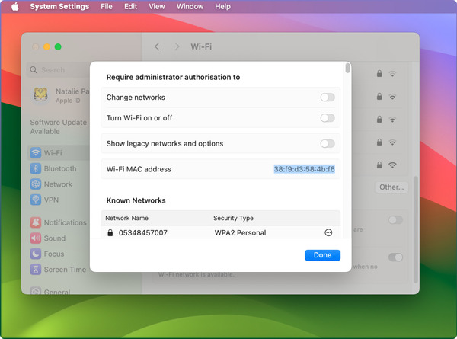Click the dialog's vertical scrollbar thumb
Viewport: 457px width, 339px height.
coord(347,69)
